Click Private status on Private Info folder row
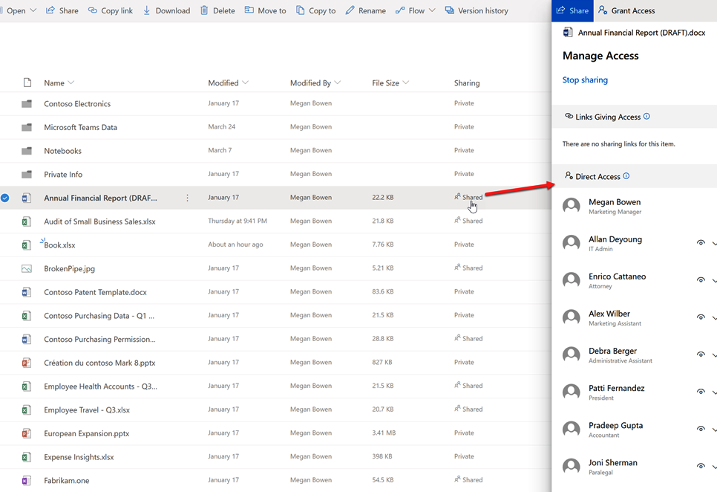 [464, 174]
